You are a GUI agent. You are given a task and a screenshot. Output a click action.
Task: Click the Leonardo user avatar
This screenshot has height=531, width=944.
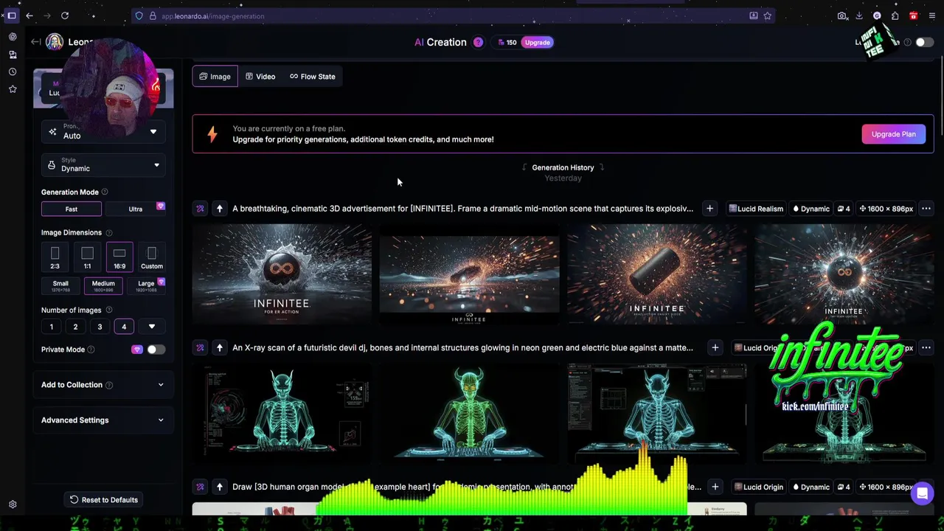click(x=55, y=42)
